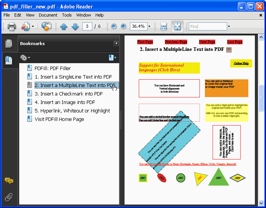Open the Edit menu
The height and width of the screenshot is (208, 266).
tap(18, 15)
